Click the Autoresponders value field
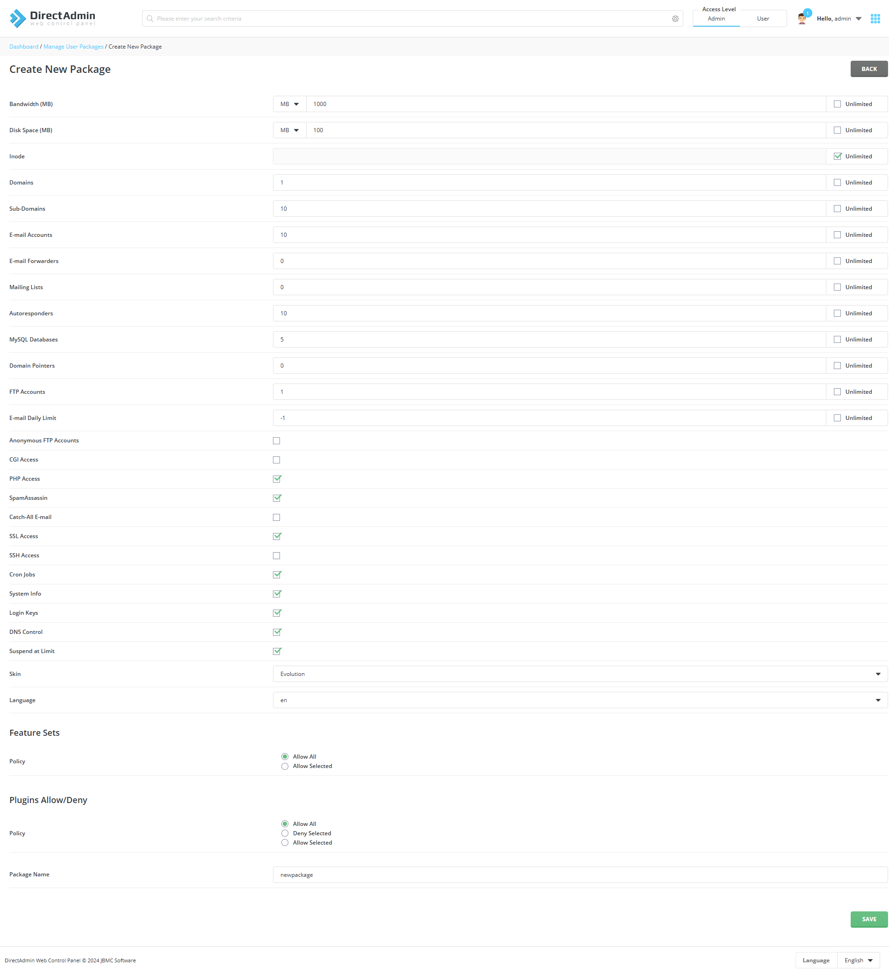 pyautogui.click(x=549, y=313)
